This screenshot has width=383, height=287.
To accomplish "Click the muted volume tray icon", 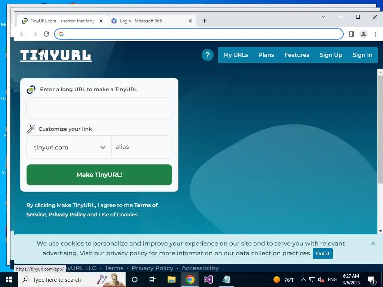I will (321, 280).
